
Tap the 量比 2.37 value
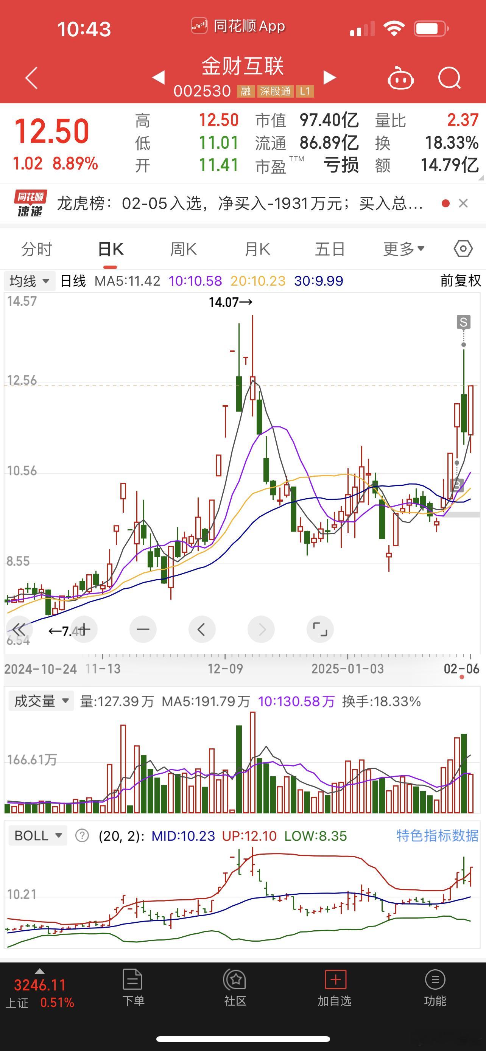462,120
